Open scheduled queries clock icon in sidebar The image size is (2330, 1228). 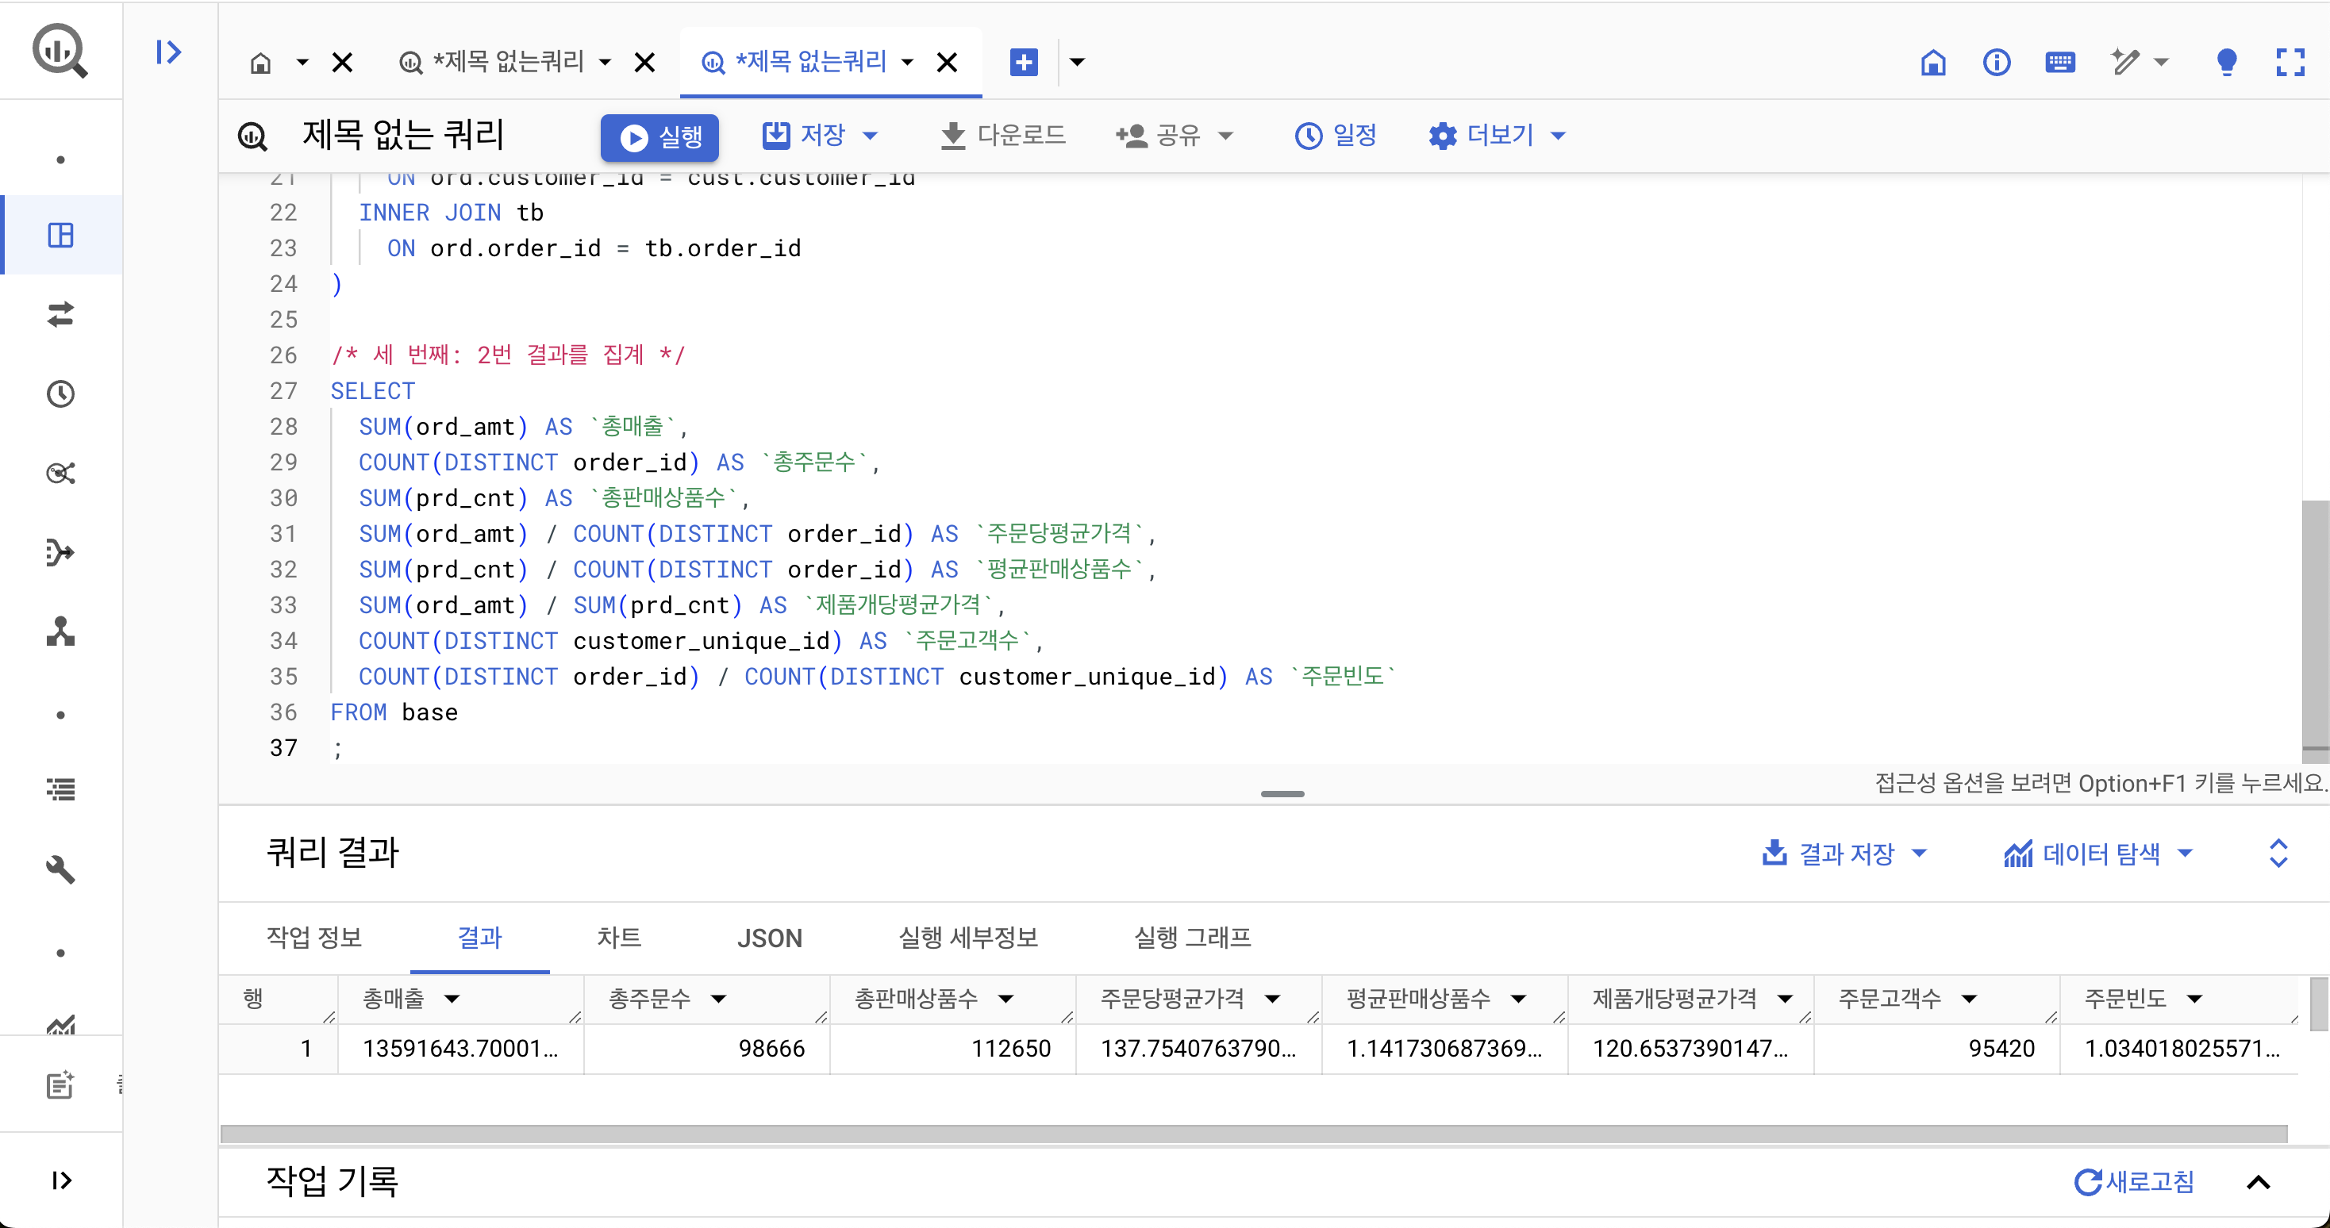(60, 394)
